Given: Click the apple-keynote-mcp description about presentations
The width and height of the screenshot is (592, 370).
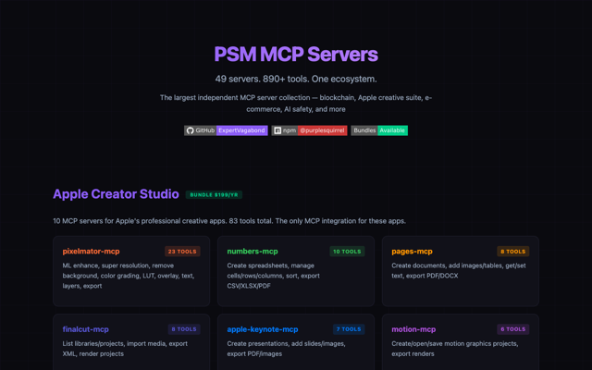Looking at the screenshot, I should 286,349.
